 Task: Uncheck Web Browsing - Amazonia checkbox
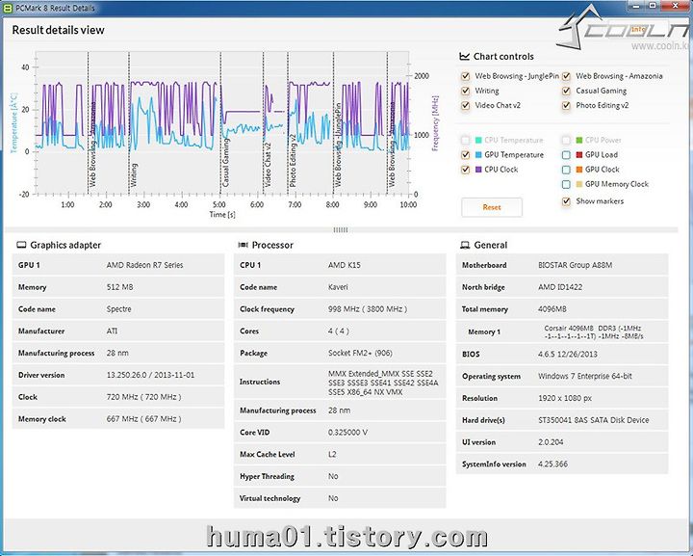566,76
